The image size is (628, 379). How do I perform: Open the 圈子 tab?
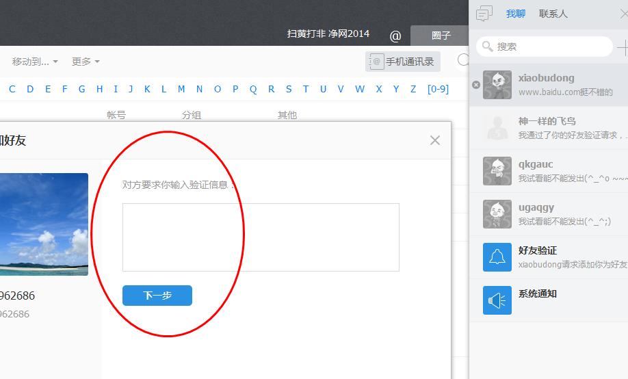click(441, 36)
